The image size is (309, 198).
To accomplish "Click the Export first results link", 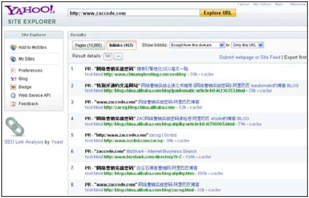I will point(295,57).
